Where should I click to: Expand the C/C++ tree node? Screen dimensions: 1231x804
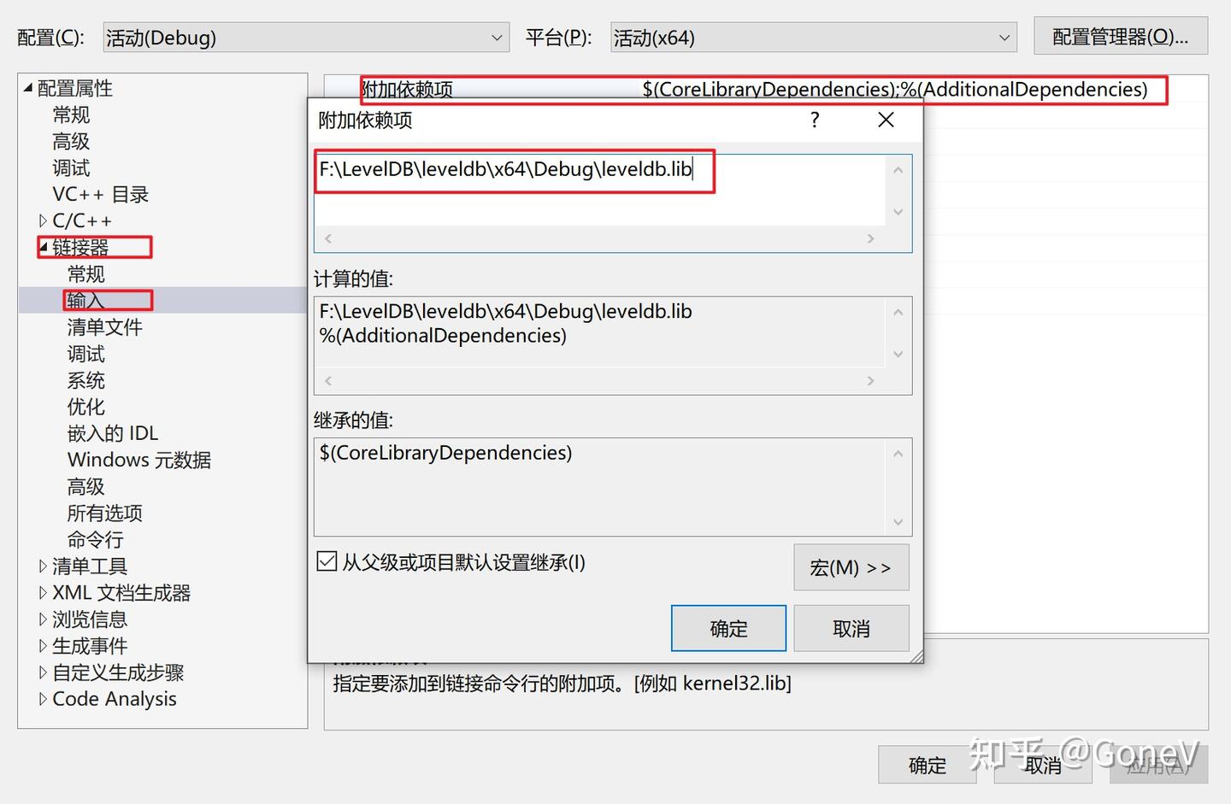pos(44,220)
